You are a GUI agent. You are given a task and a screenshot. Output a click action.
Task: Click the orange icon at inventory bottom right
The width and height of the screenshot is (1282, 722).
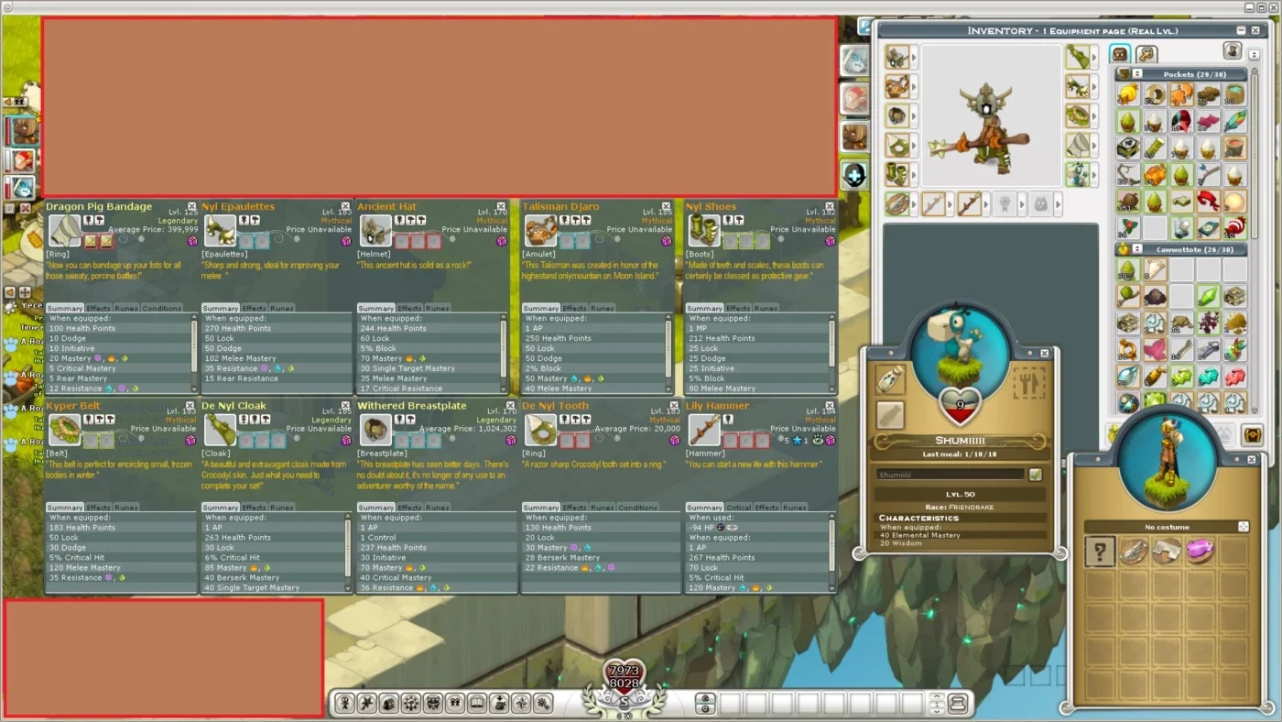(1251, 434)
